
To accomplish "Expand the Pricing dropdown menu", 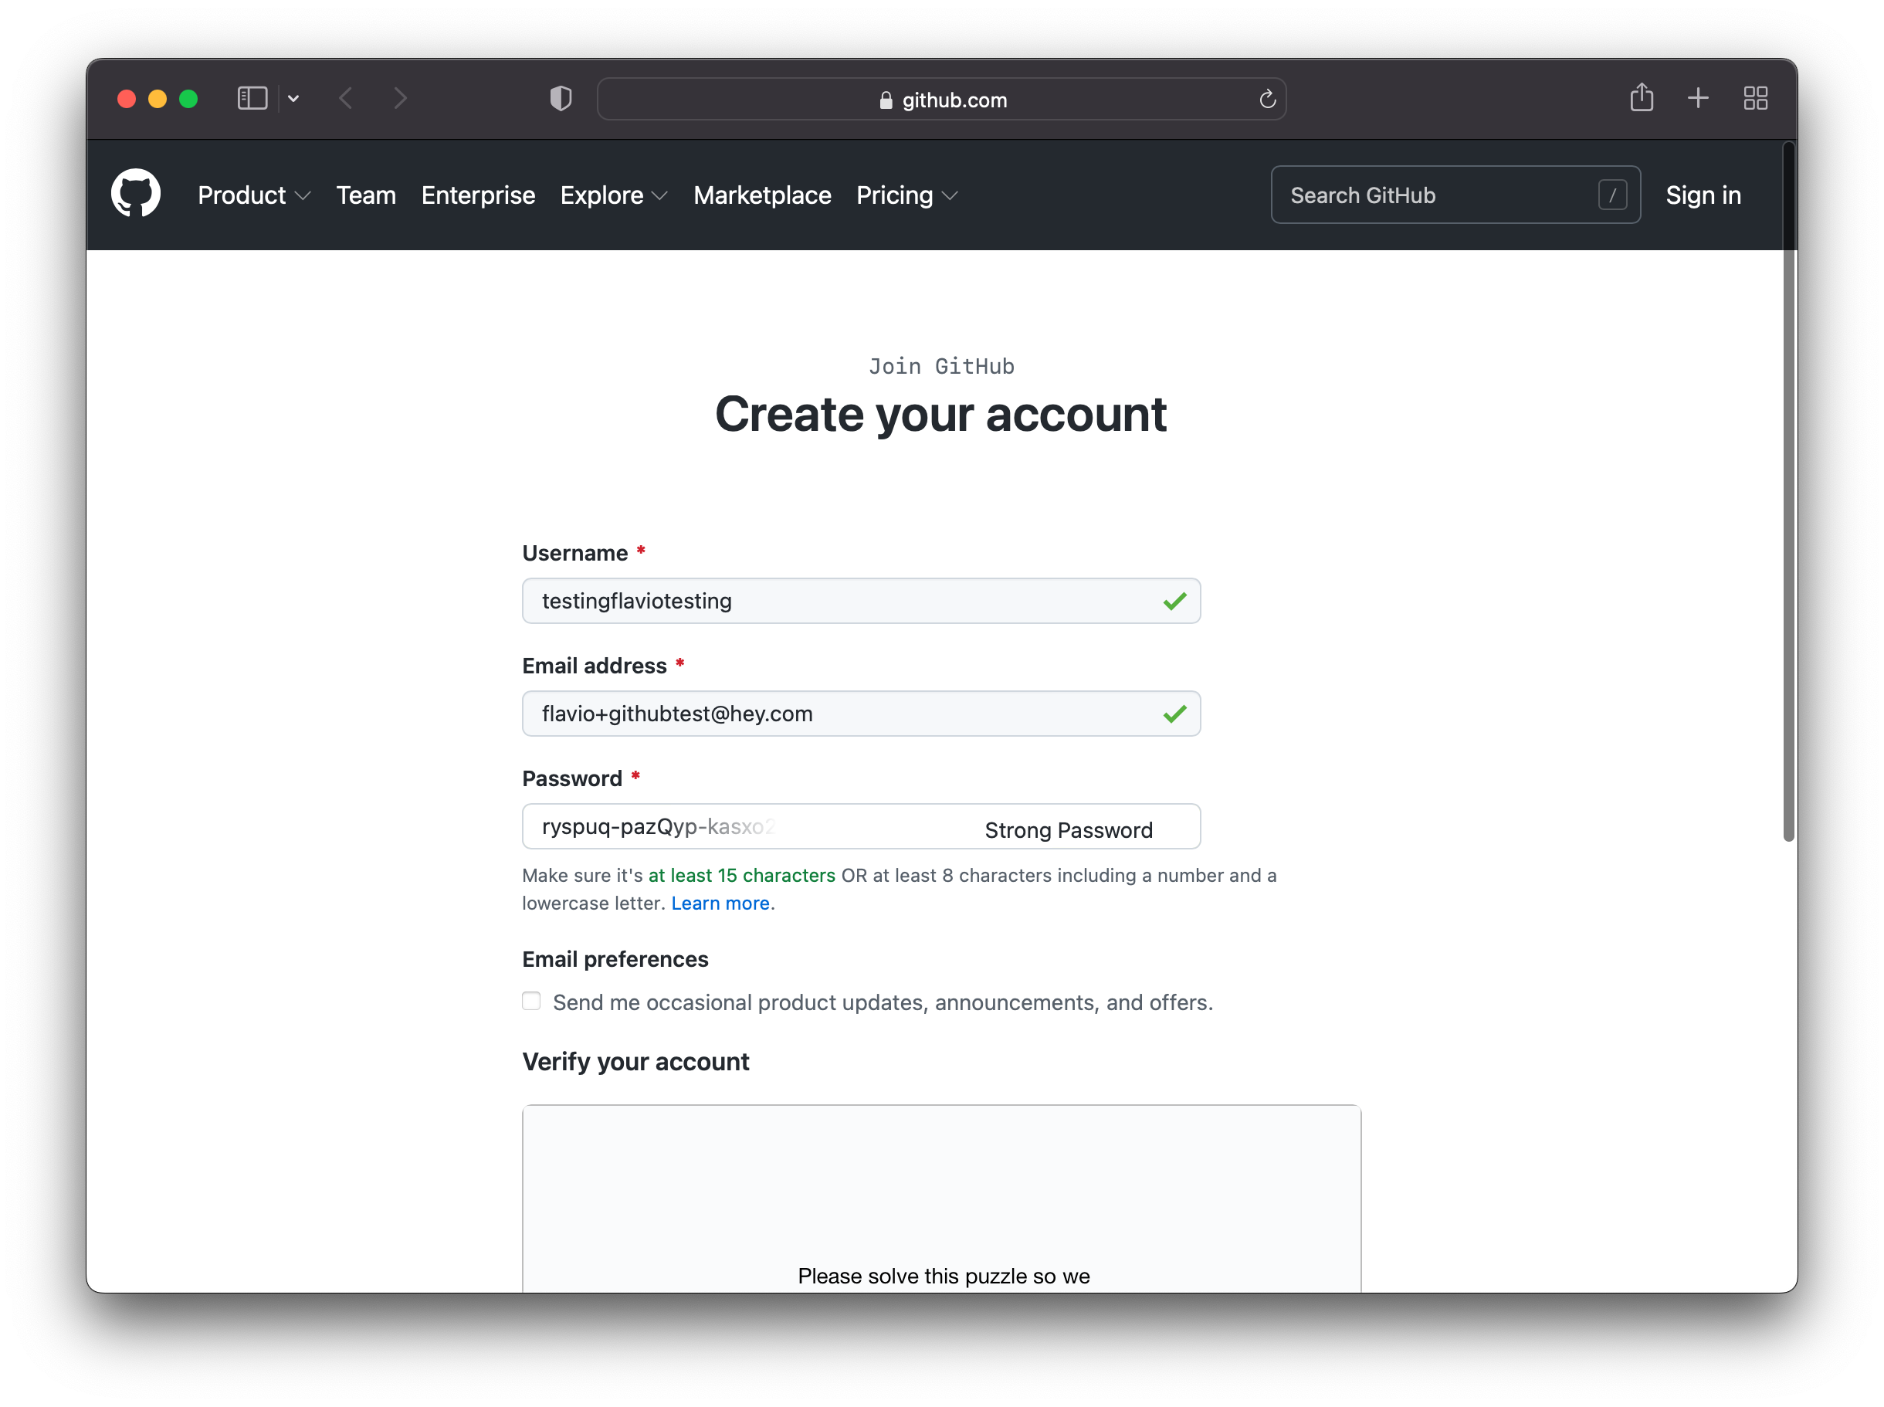I will (x=907, y=195).
